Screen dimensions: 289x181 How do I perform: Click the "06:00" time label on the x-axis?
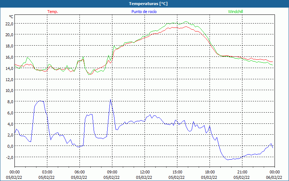click(79, 172)
